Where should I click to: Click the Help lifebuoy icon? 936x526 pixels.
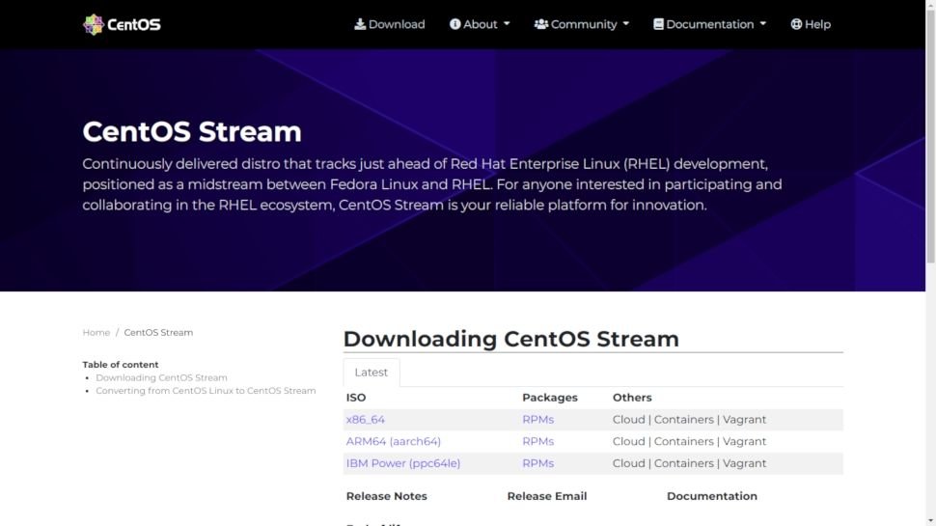tap(796, 24)
